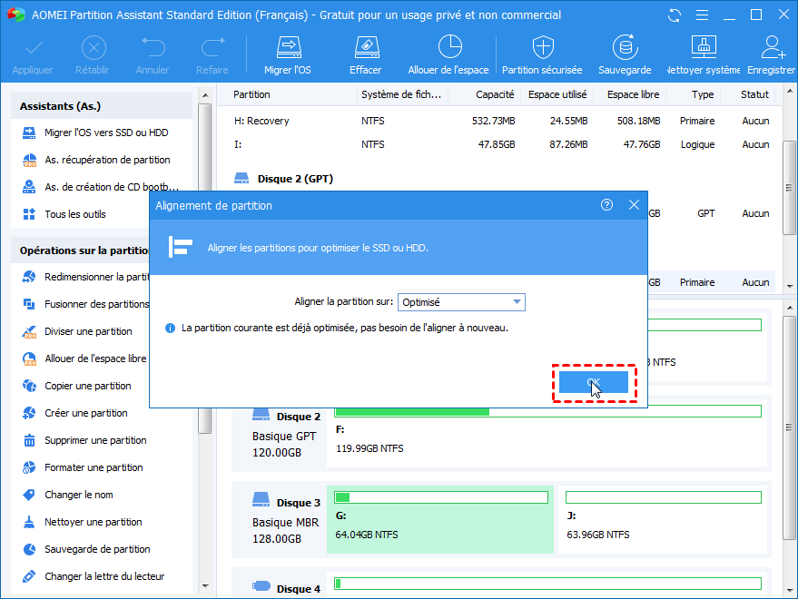Select the G: 64.04GB NTFS partition block

click(440, 519)
